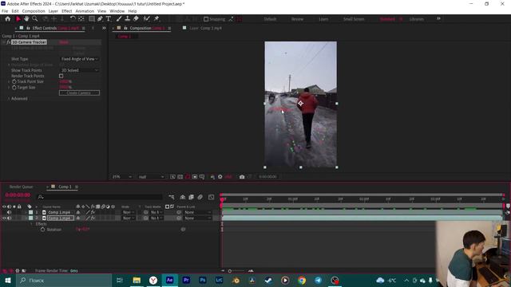Open the viewer magnification 25% dropdown
Viewport: 511px width, 287px height.
(x=121, y=177)
